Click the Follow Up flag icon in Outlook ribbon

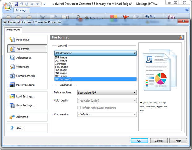pyautogui.click(x=125, y=17)
